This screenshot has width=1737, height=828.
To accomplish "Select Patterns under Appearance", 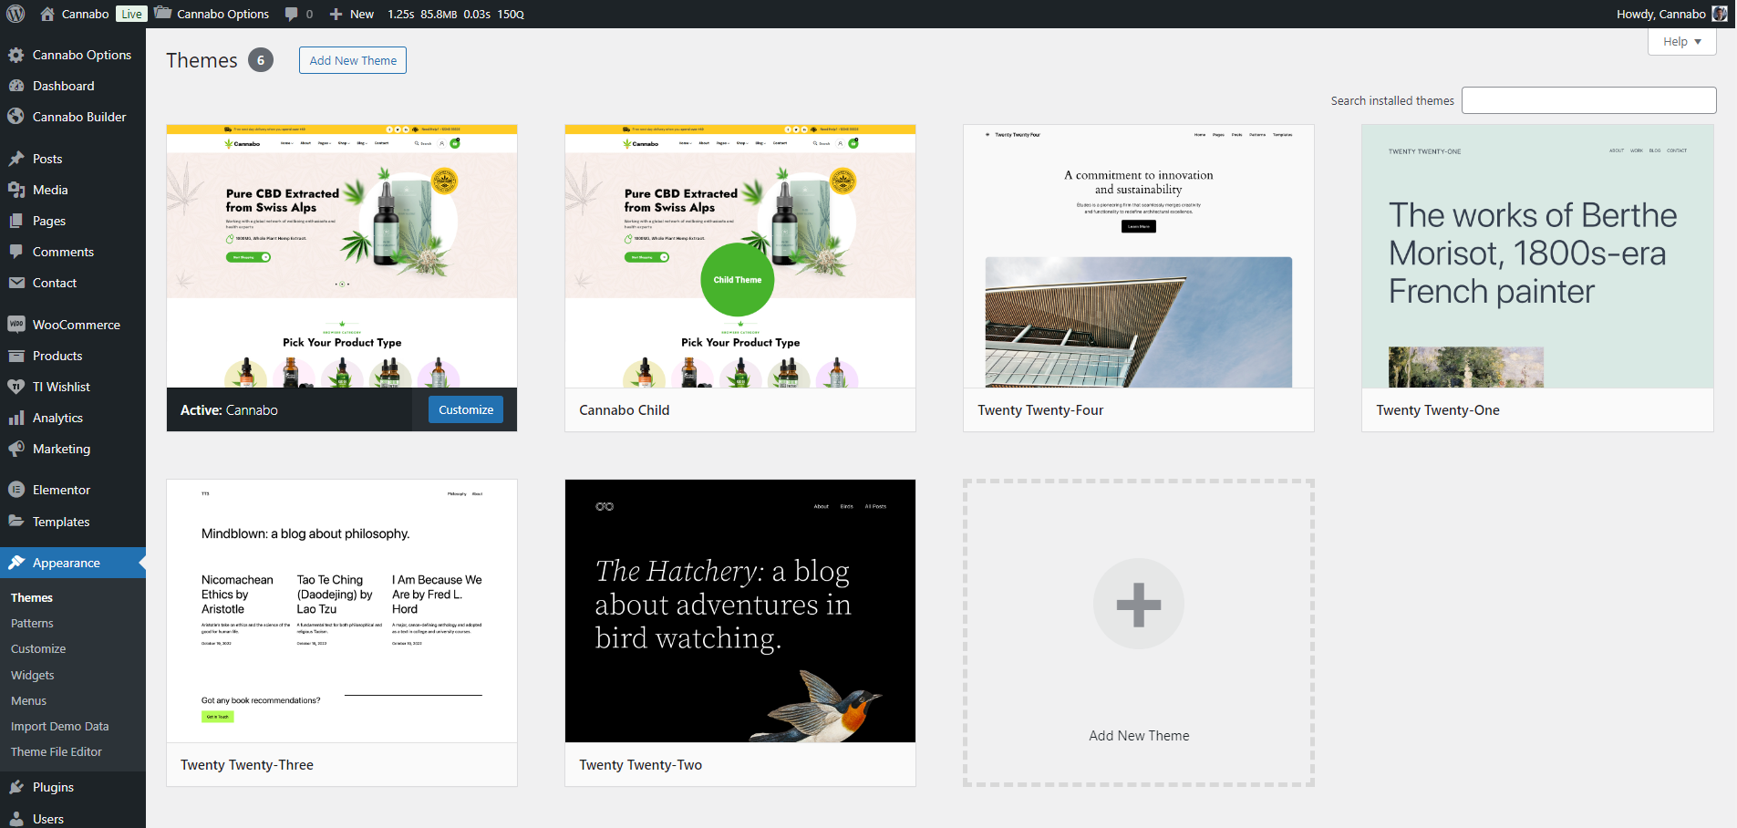I will (32, 623).
